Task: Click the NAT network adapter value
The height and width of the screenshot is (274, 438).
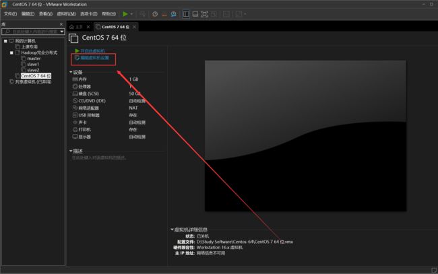Action: [133, 108]
